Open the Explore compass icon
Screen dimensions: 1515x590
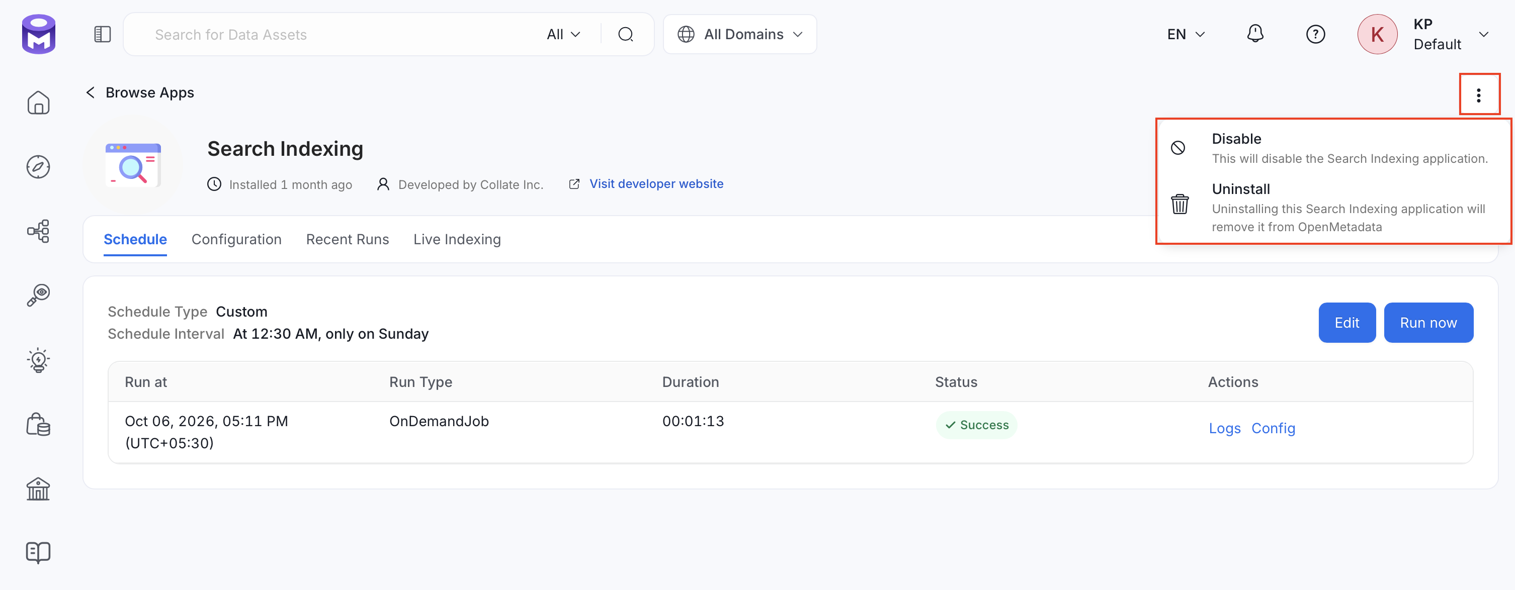coord(38,167)
